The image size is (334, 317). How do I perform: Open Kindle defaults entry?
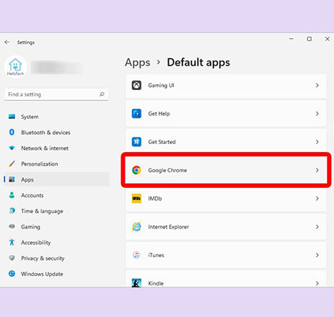coord(226,279)
